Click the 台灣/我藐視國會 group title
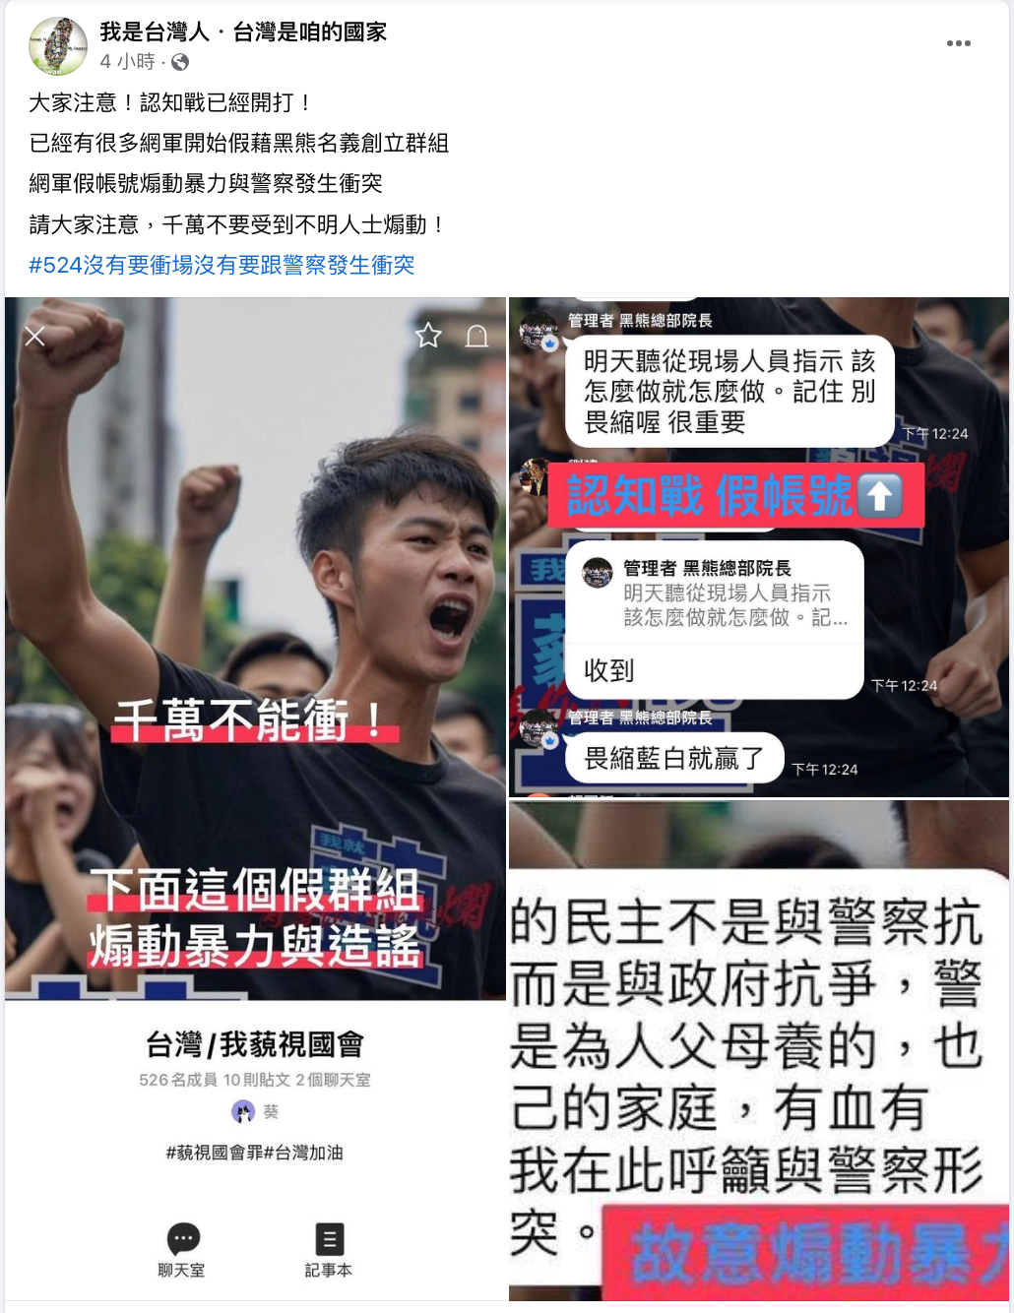Viewport: 1014px width, 1313px height. tap(255, 1044)
